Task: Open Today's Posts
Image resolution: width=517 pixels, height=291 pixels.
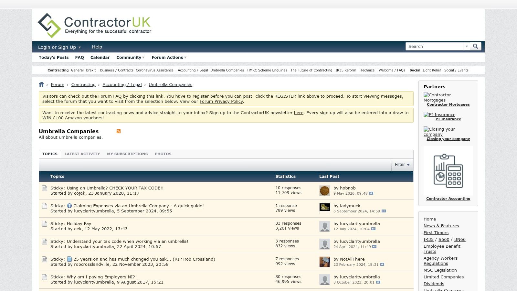Action: coord(54,58)
